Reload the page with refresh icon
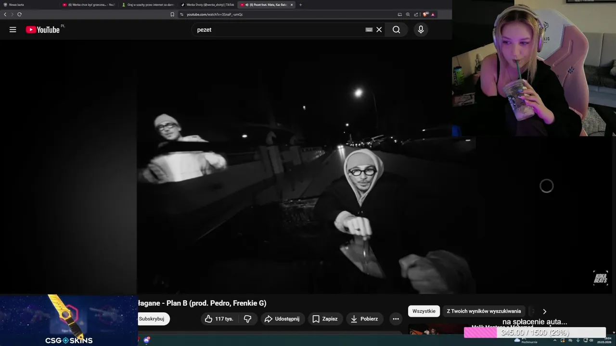Viewport: 616px width, 346px height. tap(19, 14)
